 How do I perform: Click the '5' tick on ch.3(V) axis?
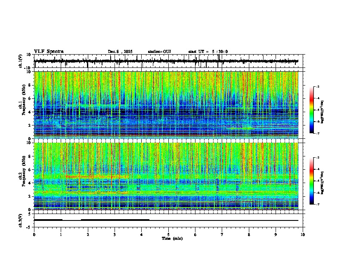tap(30, 214)
